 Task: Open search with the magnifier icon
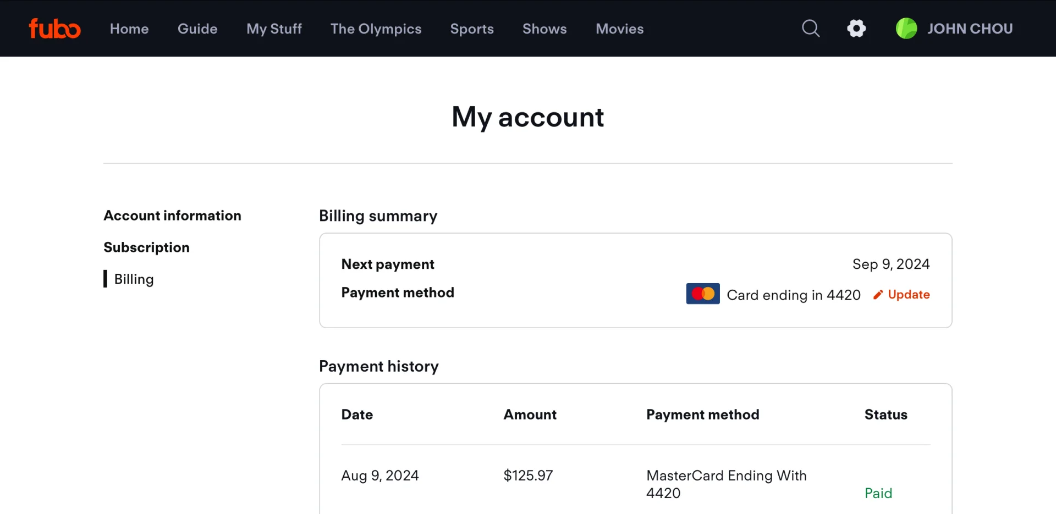tap(810, 29)
